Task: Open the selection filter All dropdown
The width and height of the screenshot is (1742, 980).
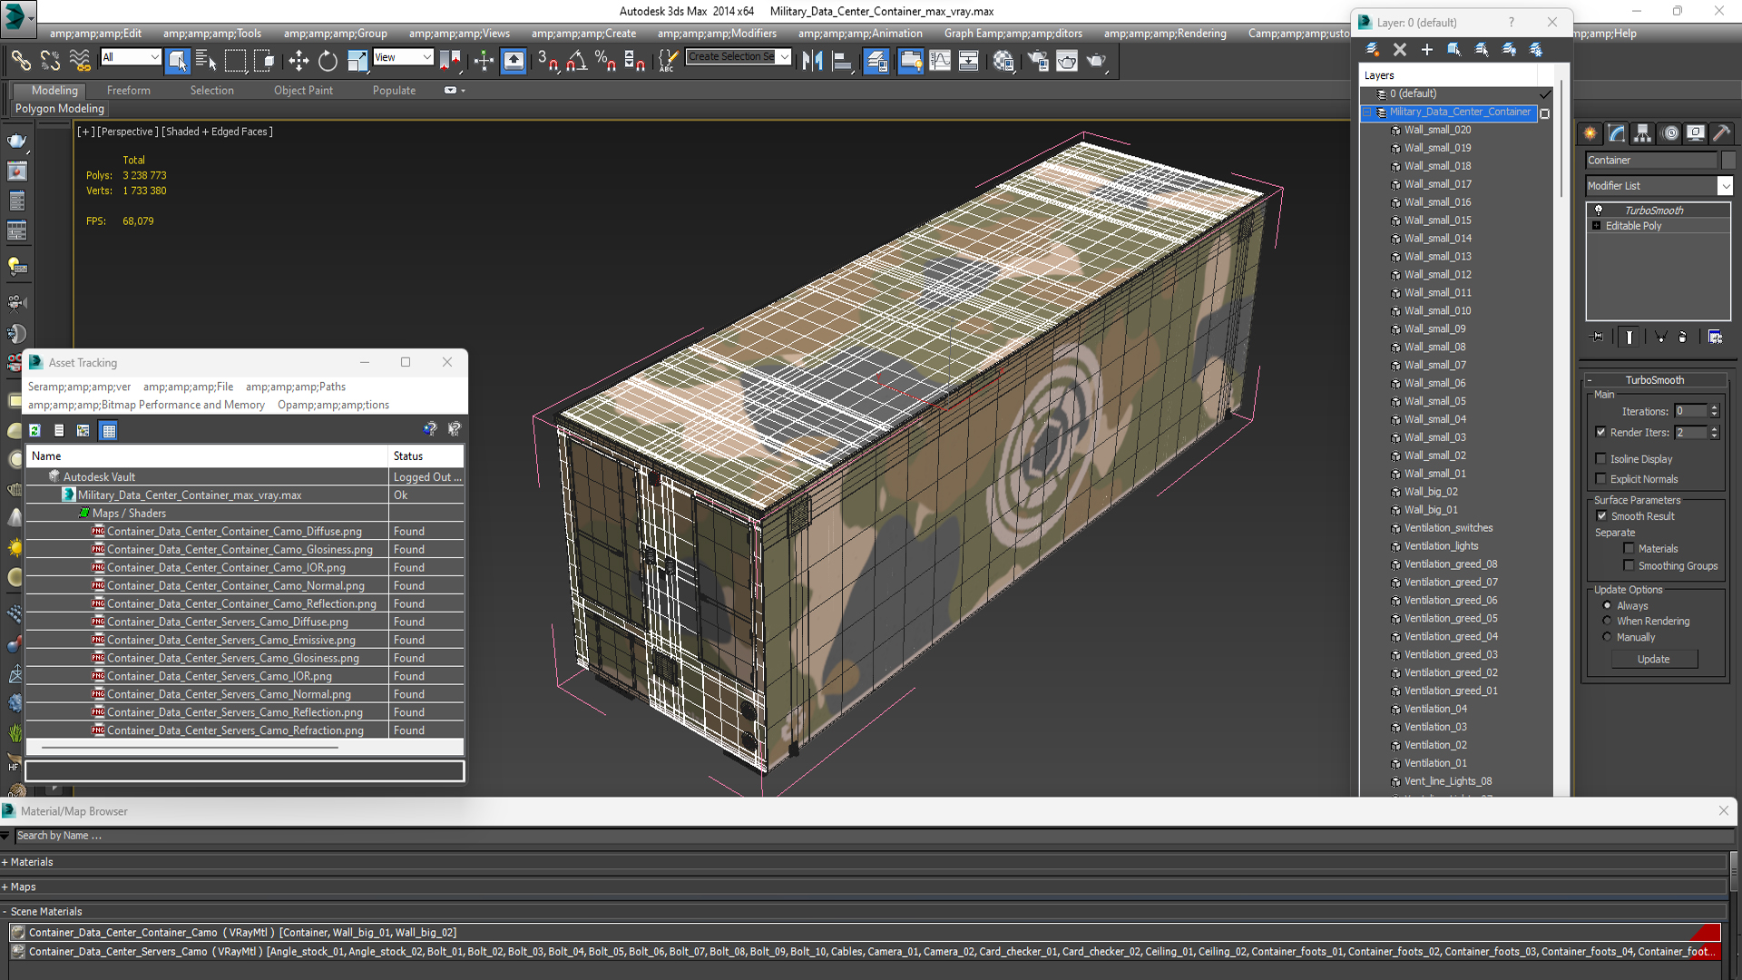Action: [x=154, y=57]
